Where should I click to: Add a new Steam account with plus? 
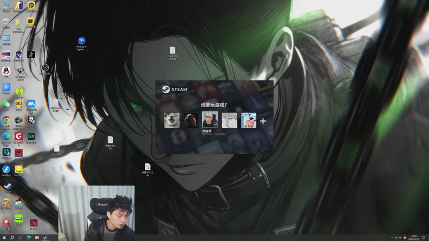263,121
